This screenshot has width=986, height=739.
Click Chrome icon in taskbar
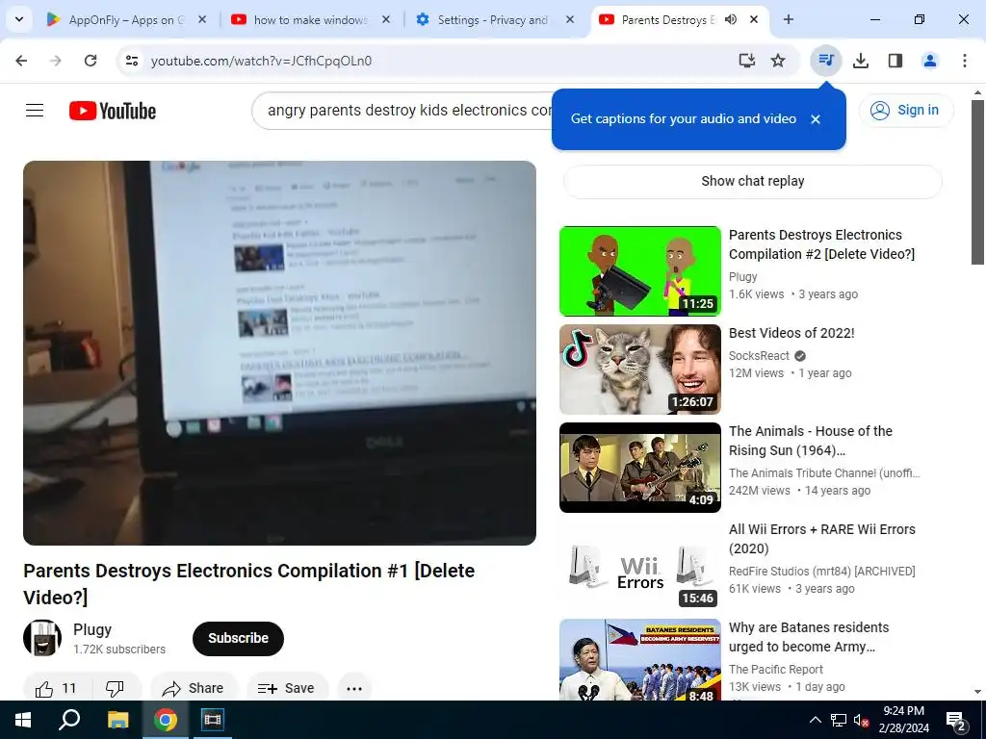166,720
